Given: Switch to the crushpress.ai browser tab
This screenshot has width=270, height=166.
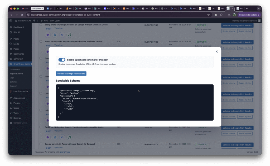Looking at the screenshot, I should pos(37,8).
